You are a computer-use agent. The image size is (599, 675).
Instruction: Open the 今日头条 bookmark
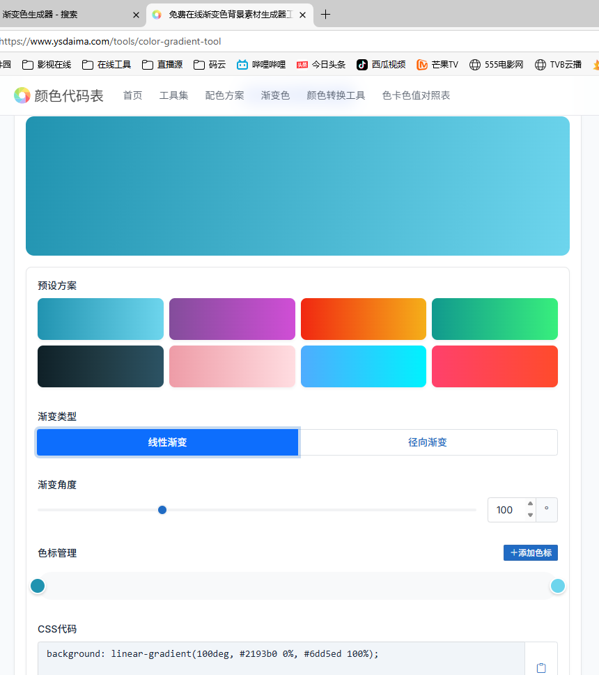coord(321,65)
